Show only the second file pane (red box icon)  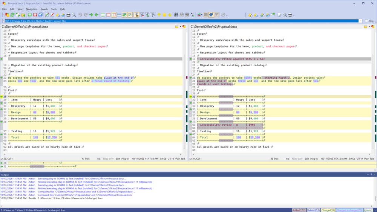[x=108, y=15]
